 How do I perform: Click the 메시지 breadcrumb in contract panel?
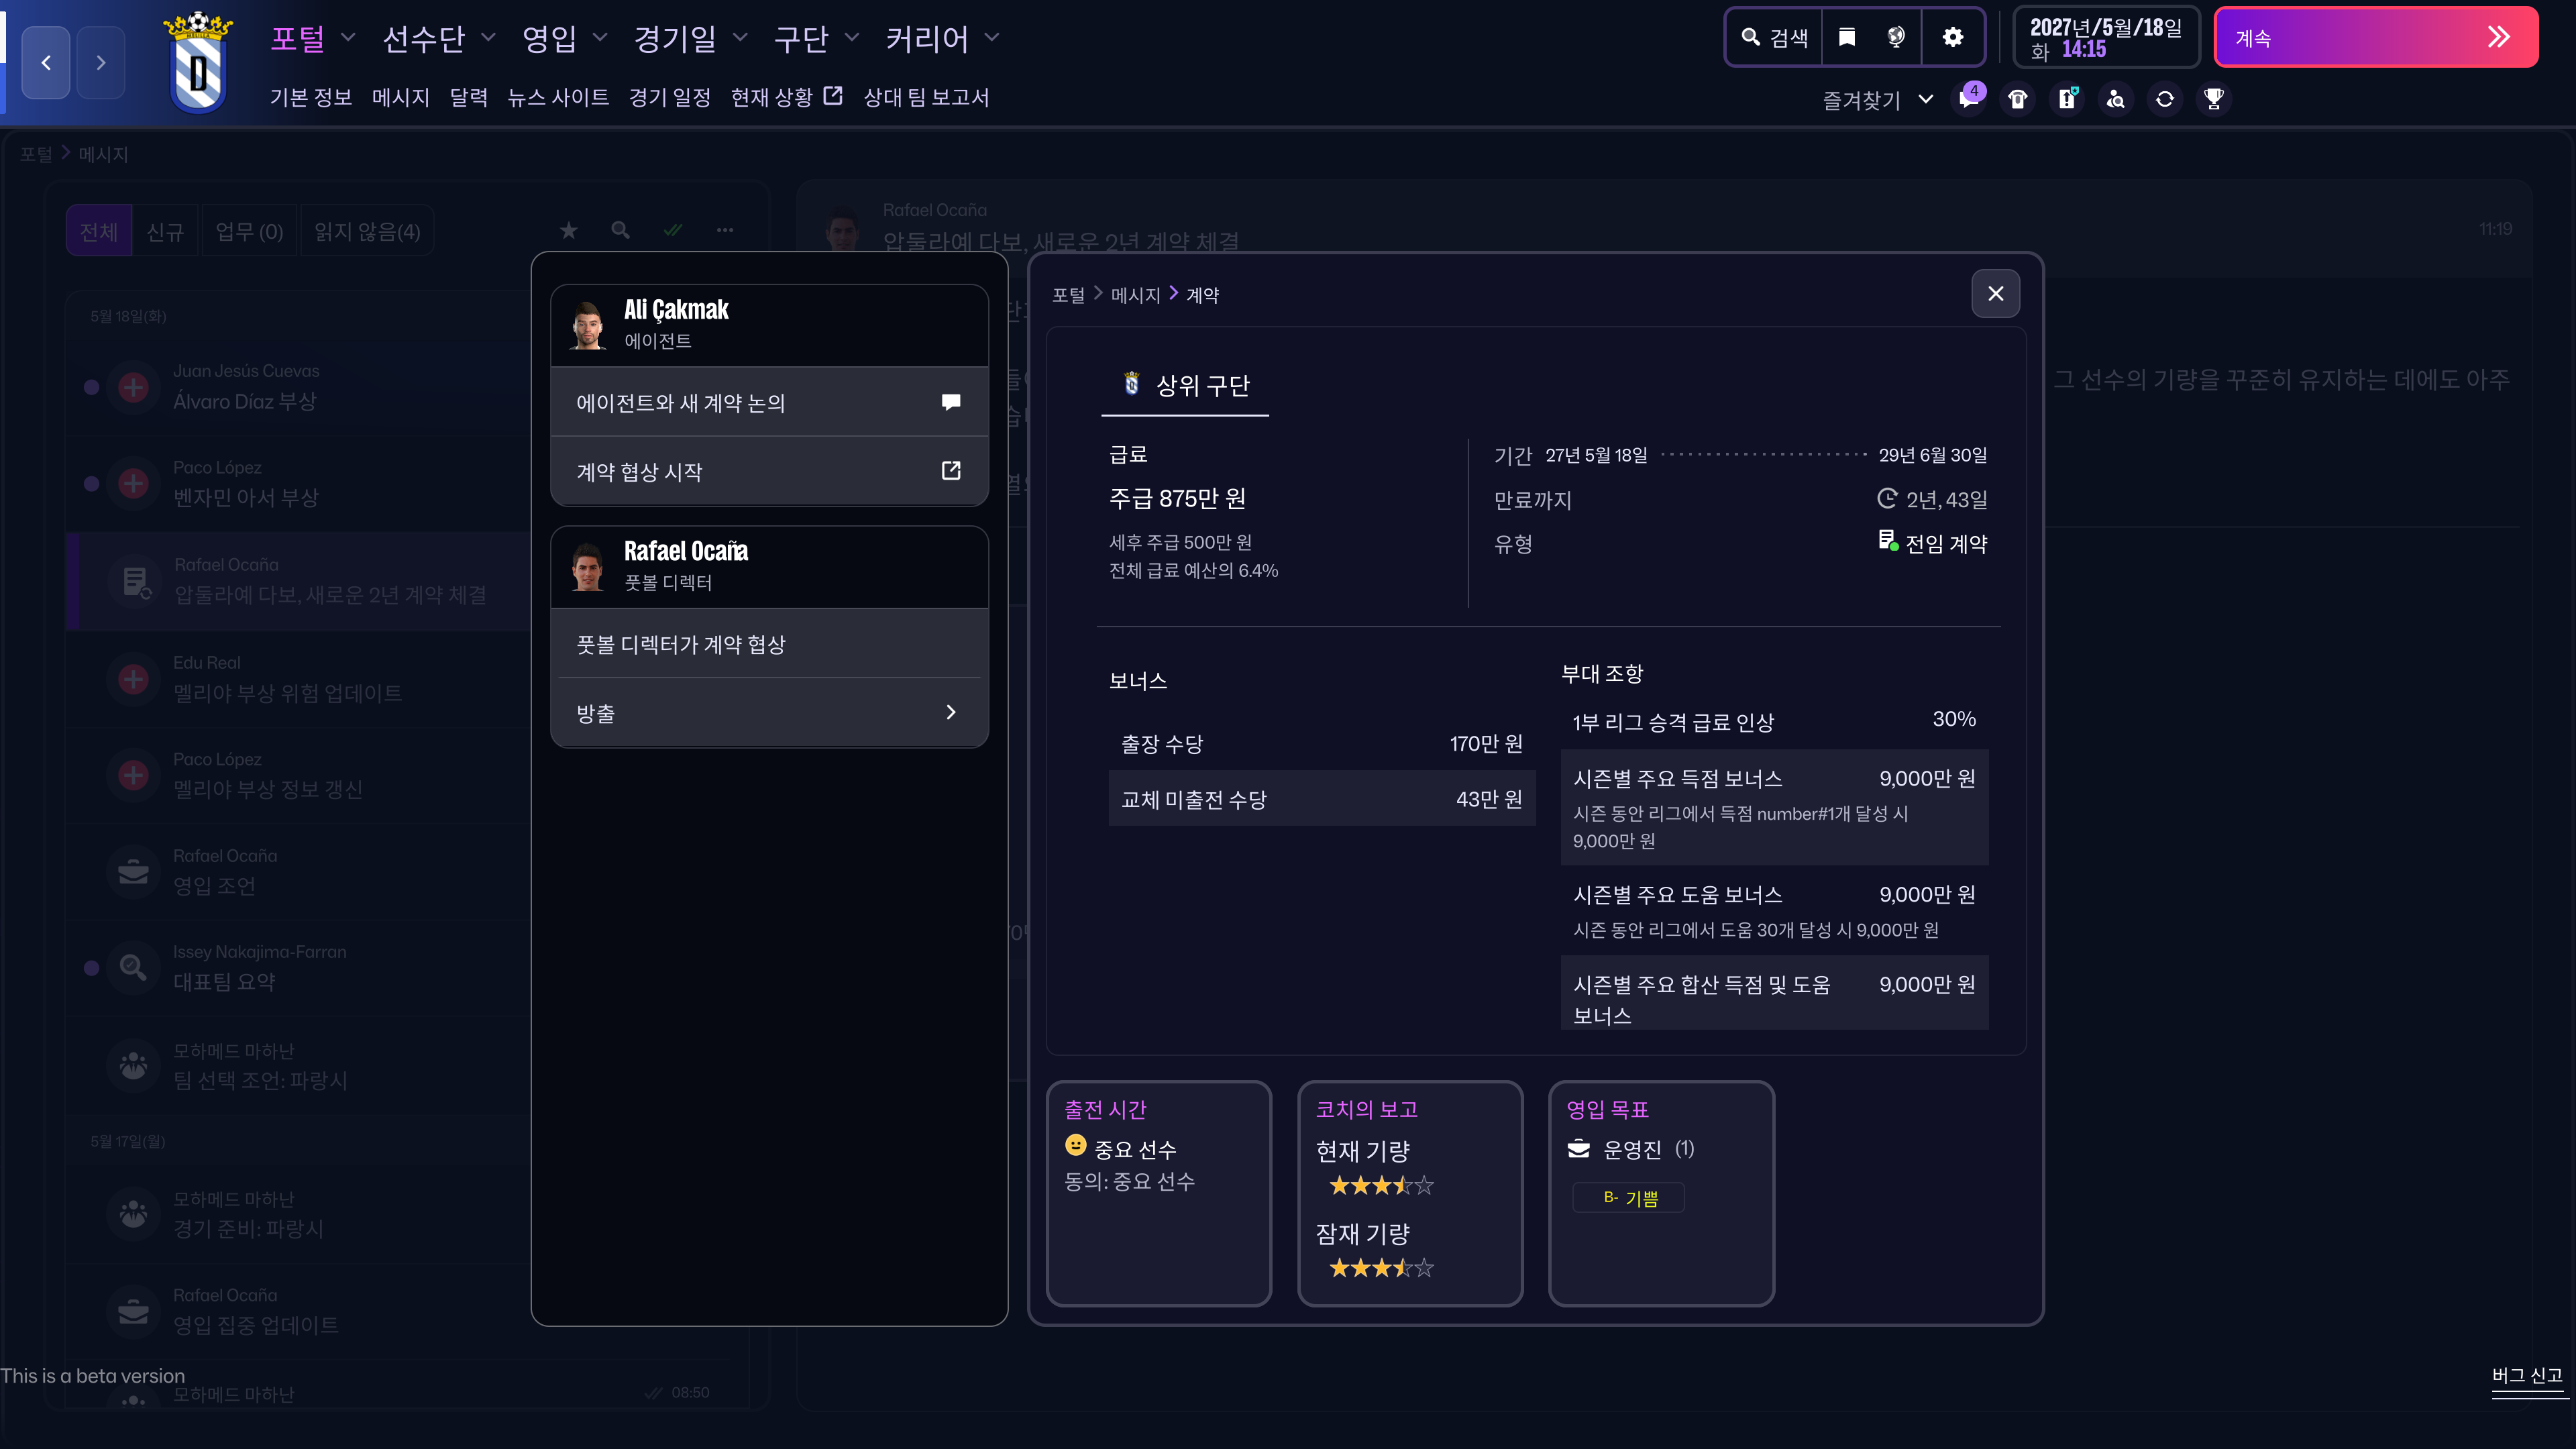click(1135, 295)
